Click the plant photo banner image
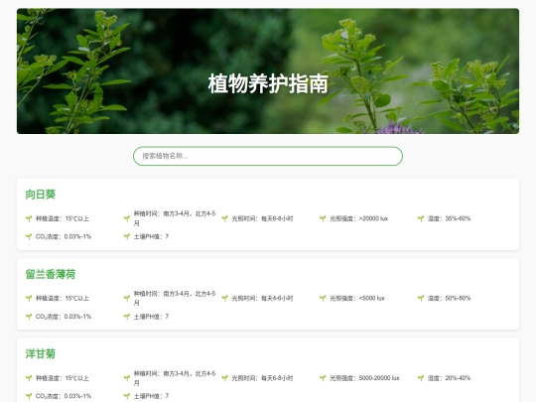 268,71
